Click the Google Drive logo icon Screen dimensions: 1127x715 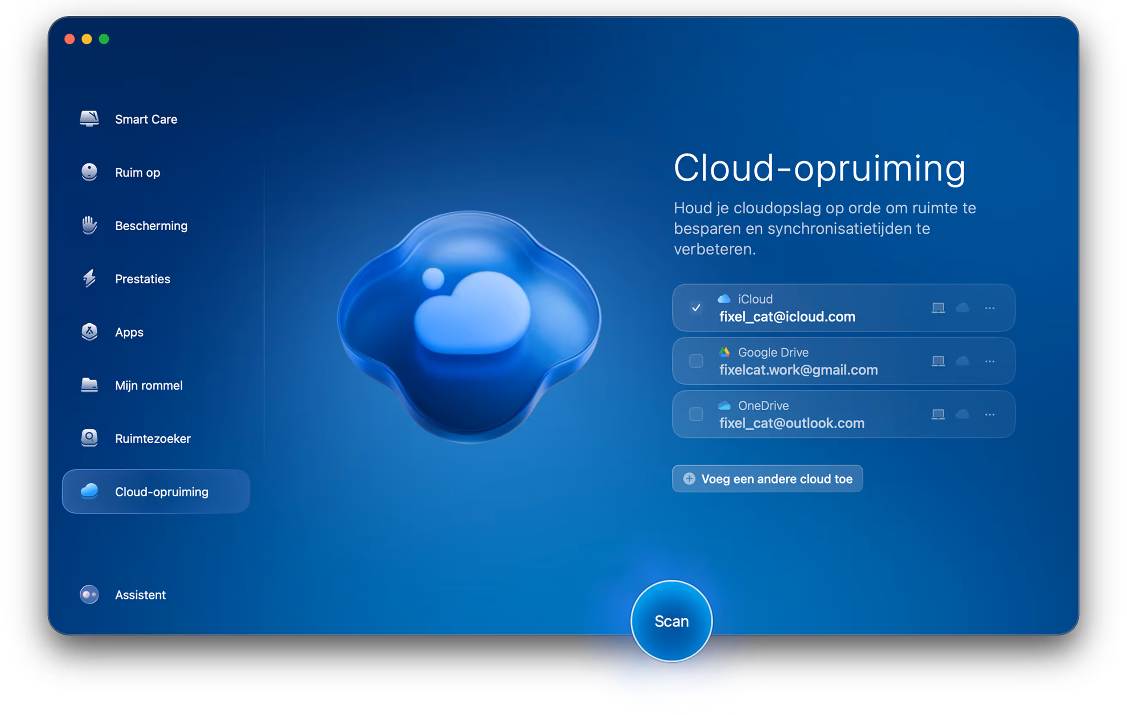click(x=724, y=352)
